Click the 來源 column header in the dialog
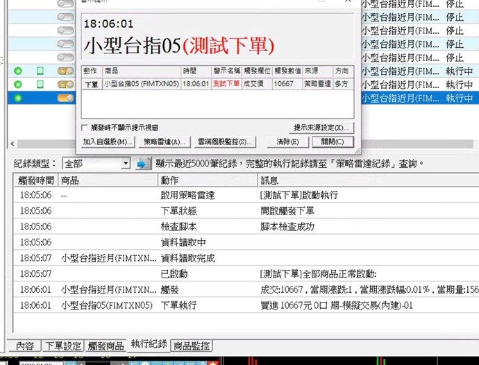 tap(318, 71)
